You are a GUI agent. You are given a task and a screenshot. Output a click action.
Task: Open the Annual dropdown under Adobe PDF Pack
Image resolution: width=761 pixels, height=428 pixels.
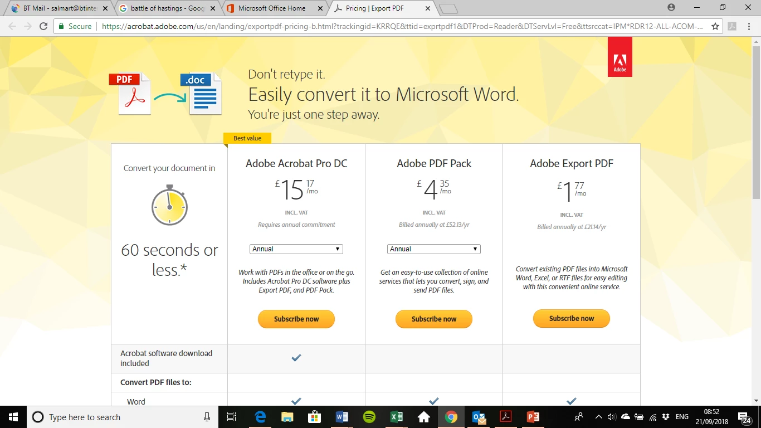click(x=434, y=249)
